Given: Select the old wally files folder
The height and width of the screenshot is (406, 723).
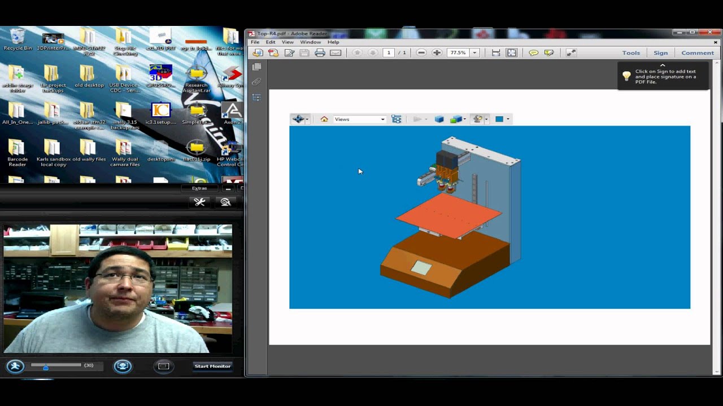Looking at the screenshot, I should [89, 150].
